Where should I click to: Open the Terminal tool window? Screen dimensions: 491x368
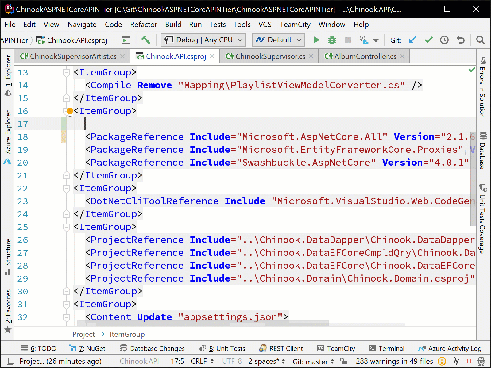(x=387, y=348)
